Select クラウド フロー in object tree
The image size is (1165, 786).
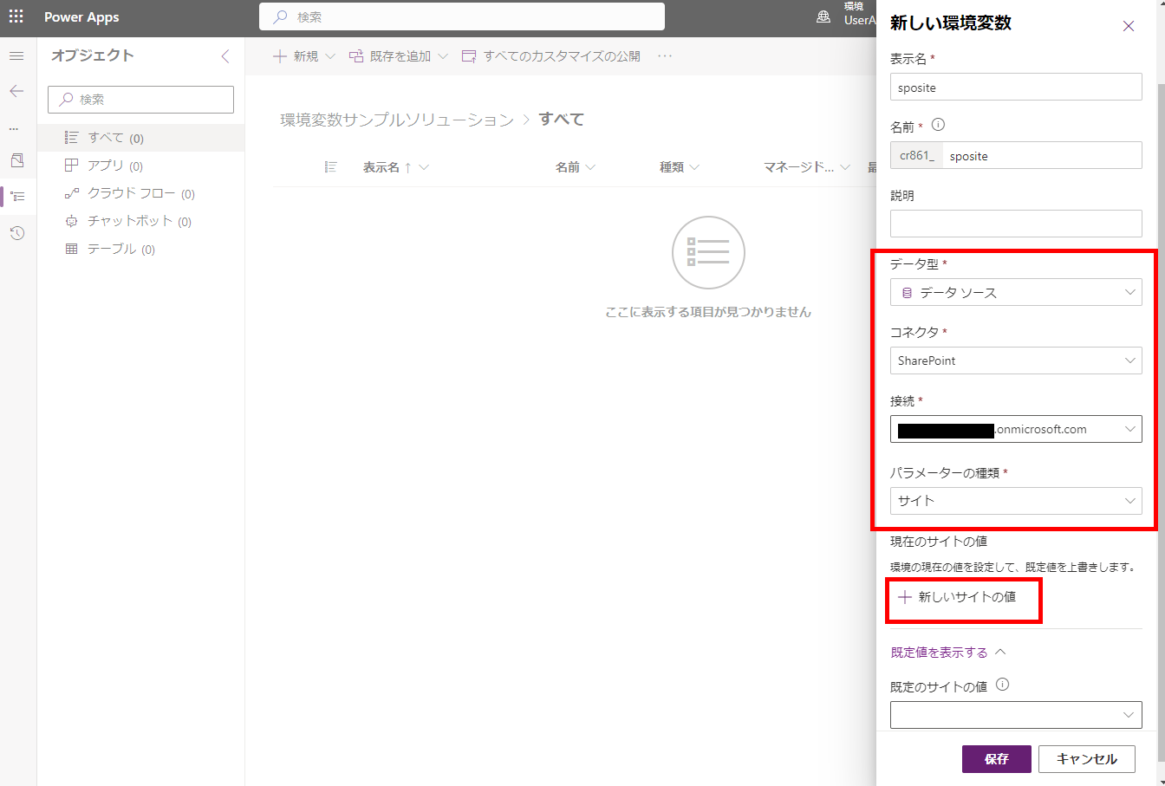pyautogui.click(x=130, y=193)
